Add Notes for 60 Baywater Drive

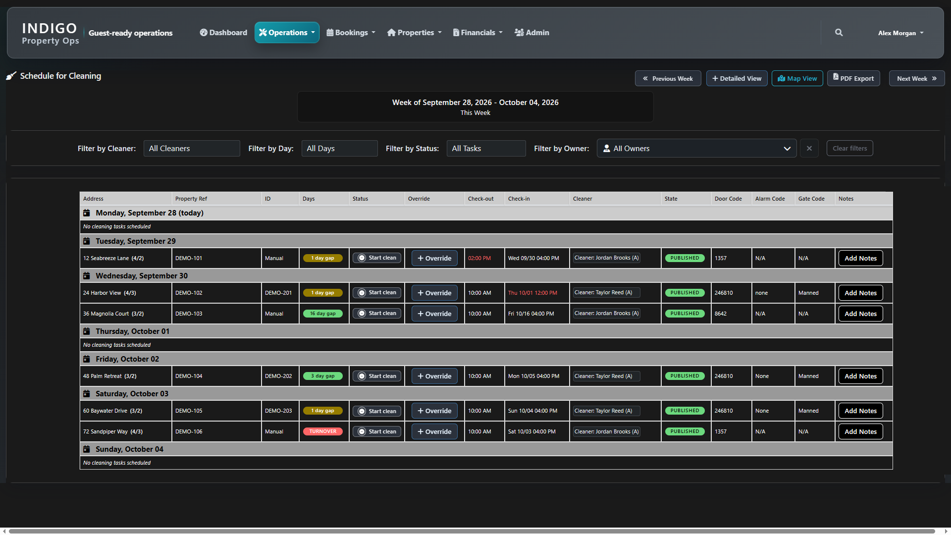click(x=860, y=411)
